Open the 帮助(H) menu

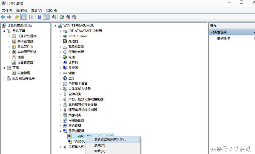pyautogui.click(x=51, y=10)
